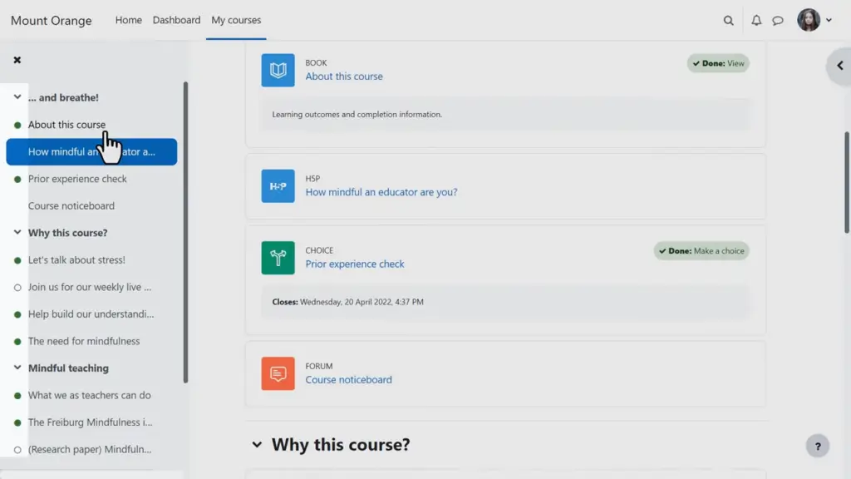Click the help question mark icon
Screen dimensions: 851x479
click(817, 446)
